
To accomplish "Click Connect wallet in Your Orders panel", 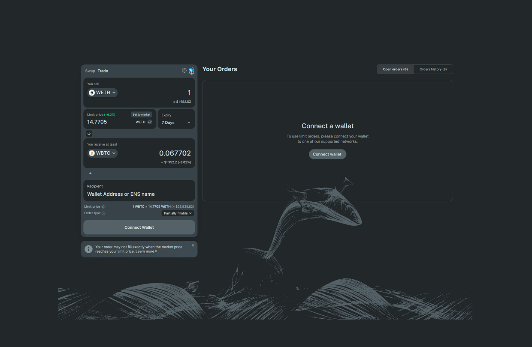I will [327, 154].
